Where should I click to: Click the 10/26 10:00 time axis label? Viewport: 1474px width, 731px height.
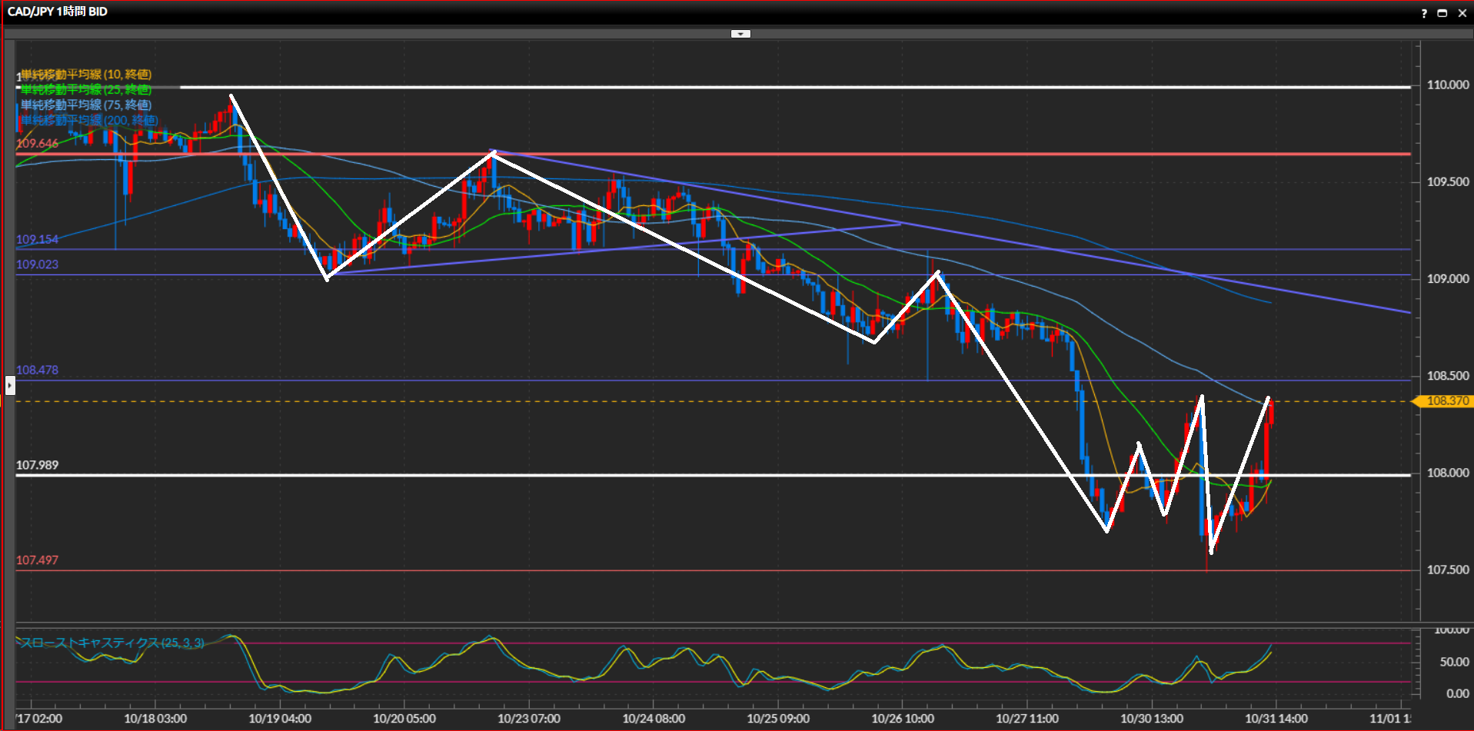click(902, 719)
